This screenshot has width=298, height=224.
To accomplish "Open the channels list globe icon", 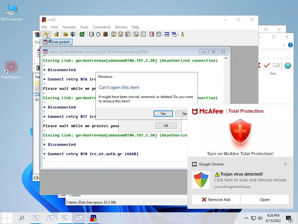I will click(x=73, y=34).
